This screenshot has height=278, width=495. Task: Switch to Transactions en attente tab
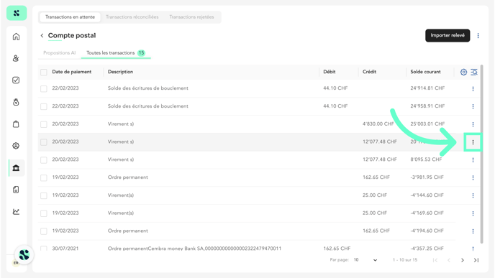(70, 17)
